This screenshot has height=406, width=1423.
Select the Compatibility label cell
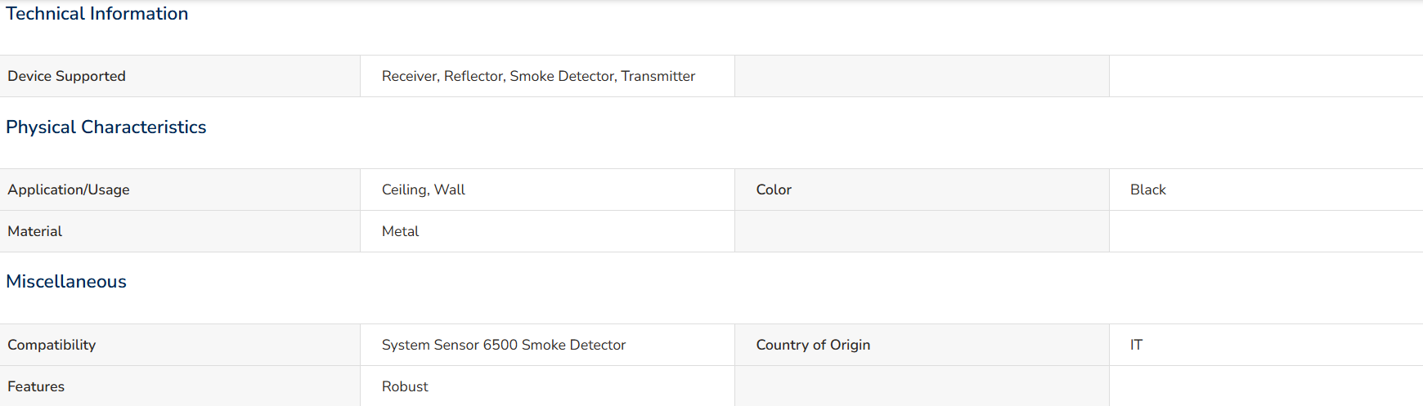pyautogui.click(x=180, y=345)
